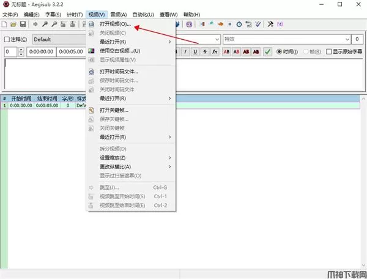Enable the 注释 comment checkbox

[x=7, y=39]
